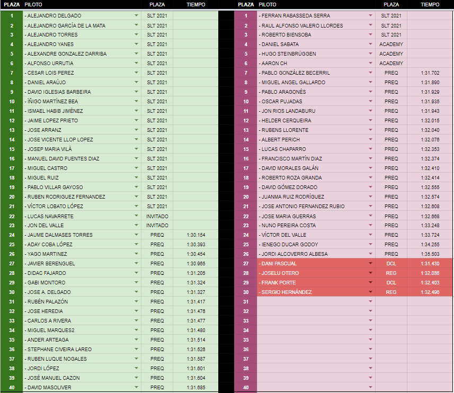This screenshot has height=393, width=454.
Task: Open dropdown for FERRAN RABASSEDA SERRA
Action: [x=370, y=15]
